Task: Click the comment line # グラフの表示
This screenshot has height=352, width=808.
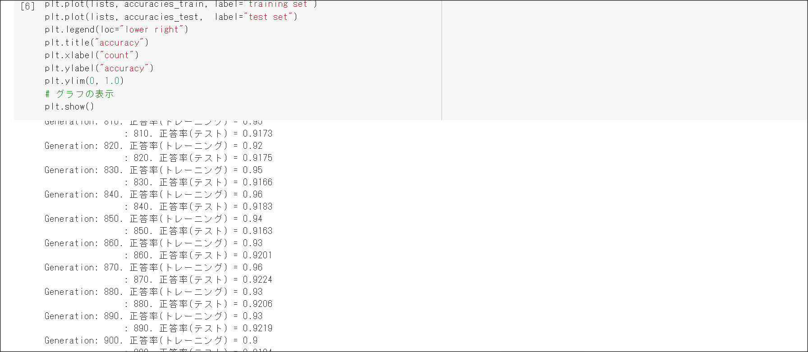Action: click(79, 94)
